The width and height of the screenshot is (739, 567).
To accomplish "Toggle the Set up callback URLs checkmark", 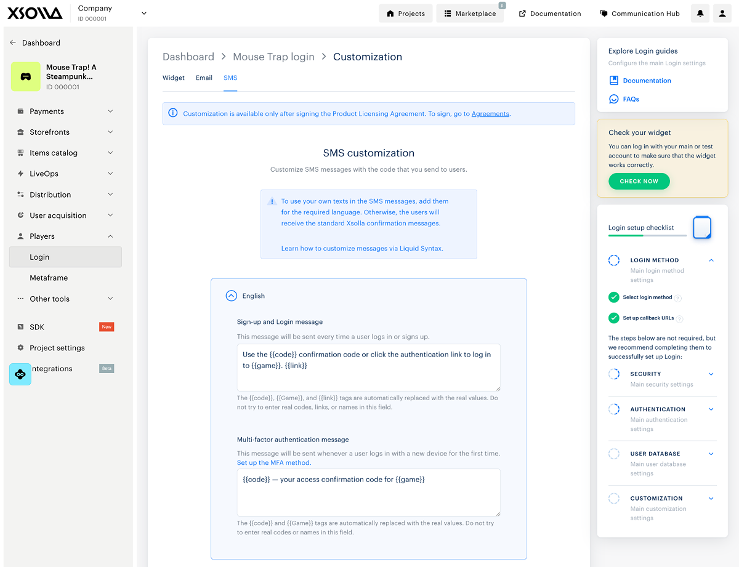I will [x=613, y=318].
